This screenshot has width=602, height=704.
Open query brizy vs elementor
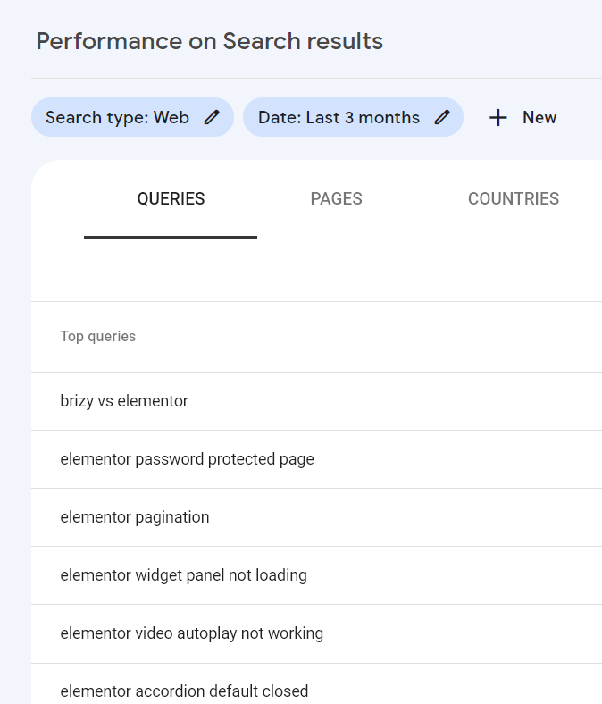click(316, 401)
